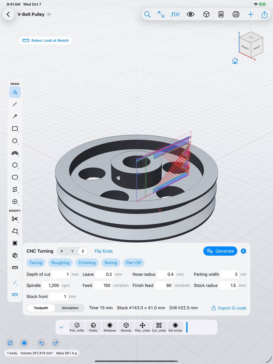The height and width of the screenshot is (364, 273).
Task: Set turning axis to Y
Action: click(x=72, y=251)
